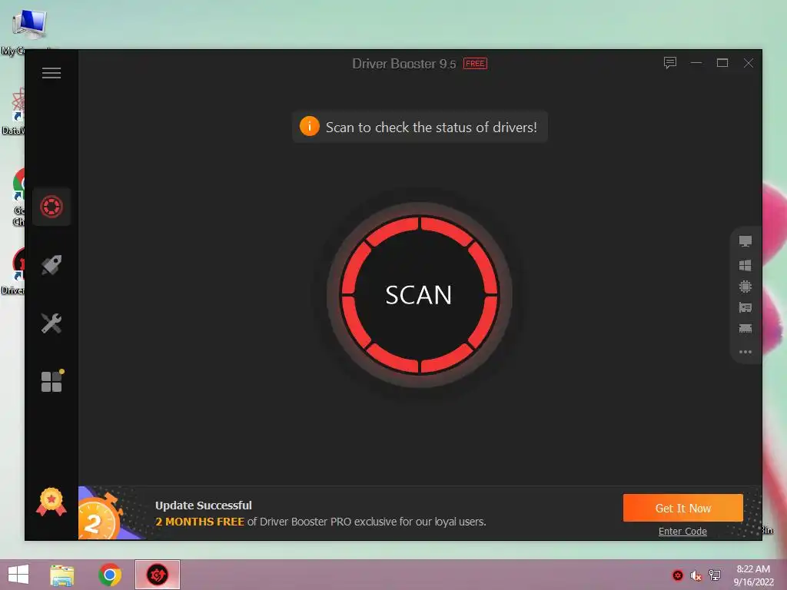
Task: Maximize the Driver Booster window
Action: 722,63
